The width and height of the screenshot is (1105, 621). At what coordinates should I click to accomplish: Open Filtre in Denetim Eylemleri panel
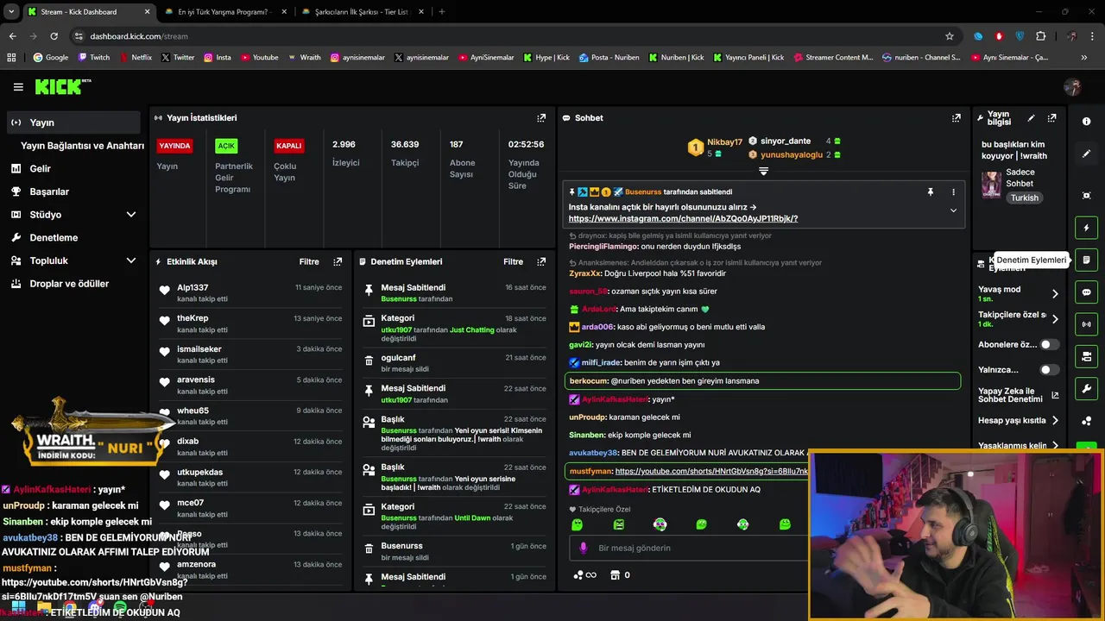(514, 261)
